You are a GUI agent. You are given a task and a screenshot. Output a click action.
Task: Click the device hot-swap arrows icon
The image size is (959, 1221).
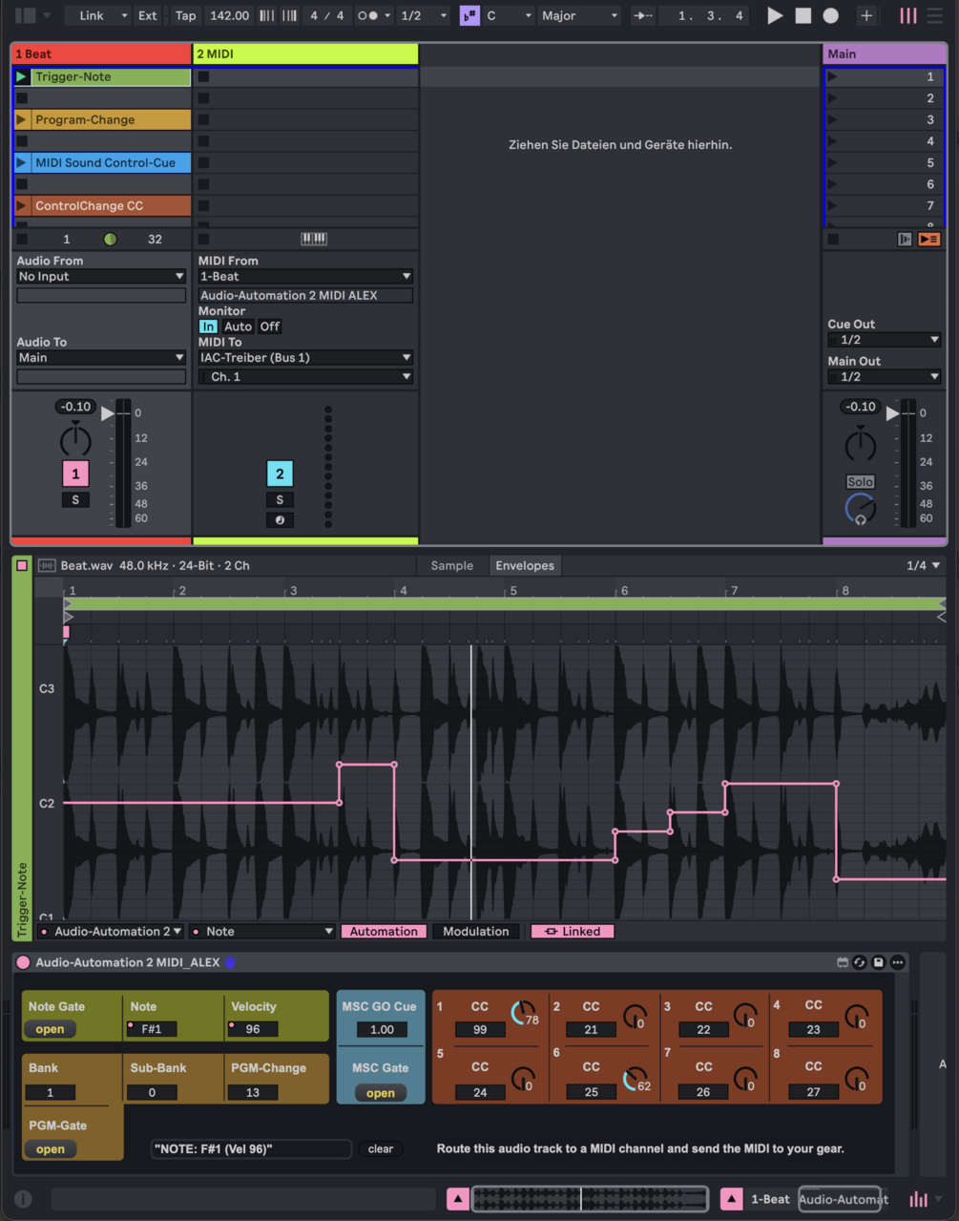(860, 962)
